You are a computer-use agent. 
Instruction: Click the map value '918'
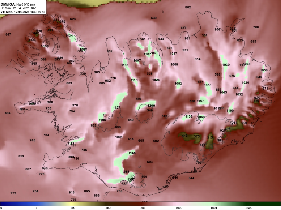72,192
